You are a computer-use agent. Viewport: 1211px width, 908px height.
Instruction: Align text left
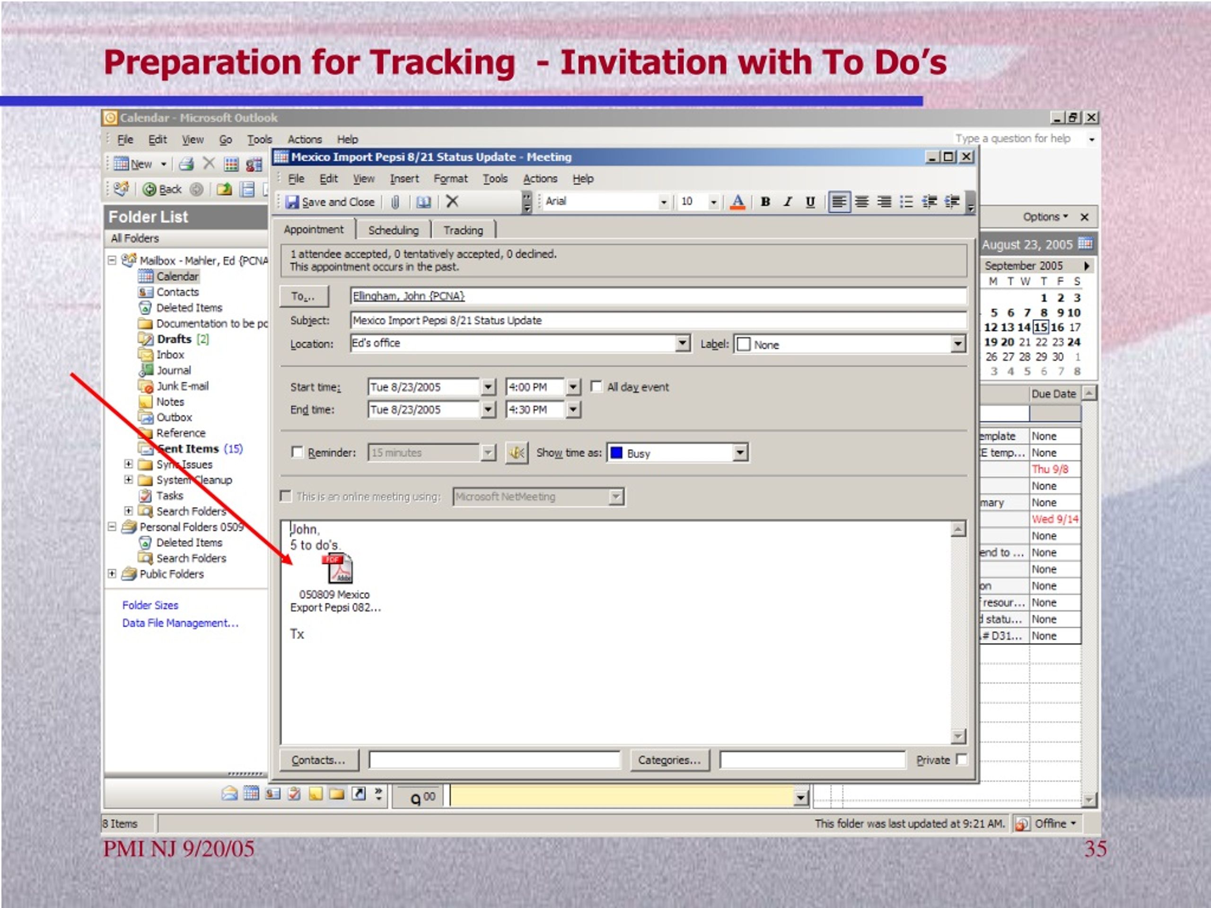pos(839,202)
